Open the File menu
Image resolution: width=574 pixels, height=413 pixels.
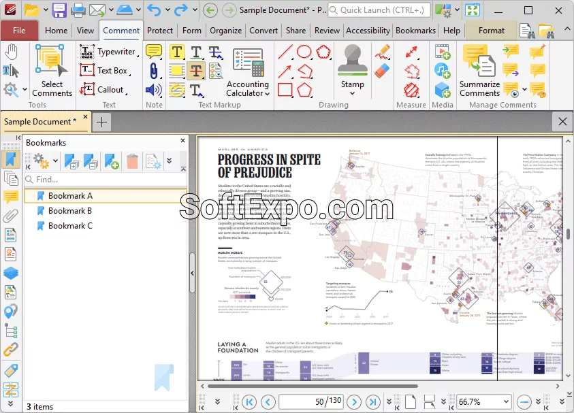point(20,31)
